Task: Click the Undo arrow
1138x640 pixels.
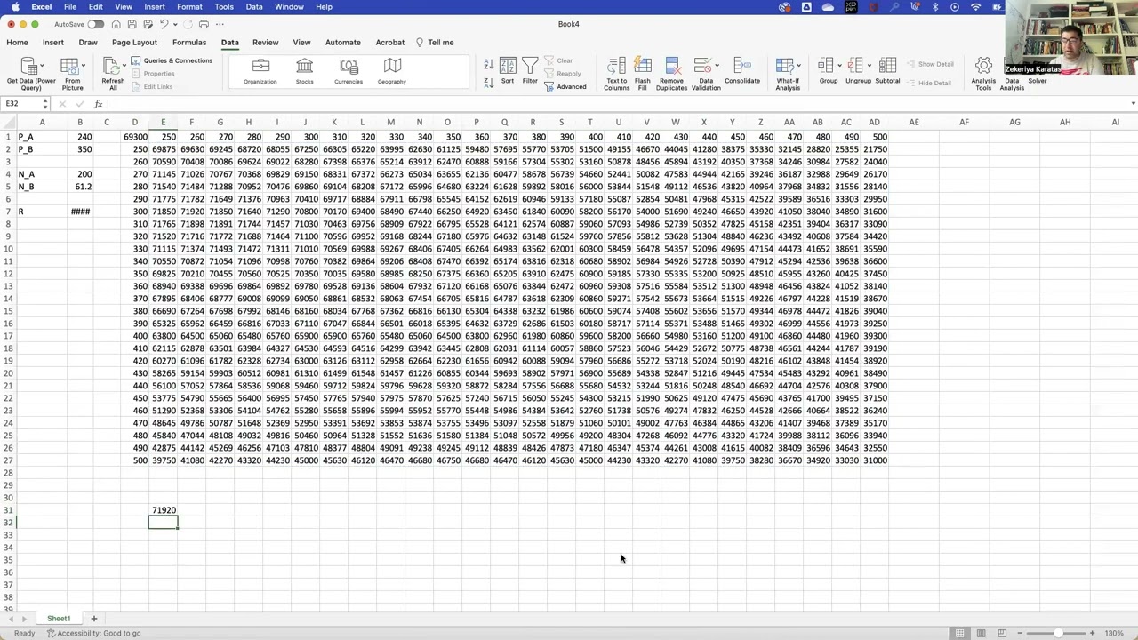Action: click(164, 24)
